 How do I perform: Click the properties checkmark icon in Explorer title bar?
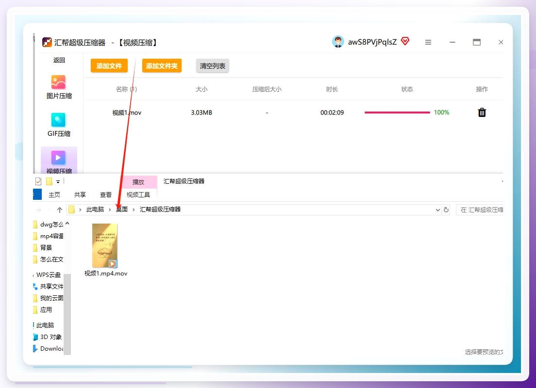(x=38, y=181)
